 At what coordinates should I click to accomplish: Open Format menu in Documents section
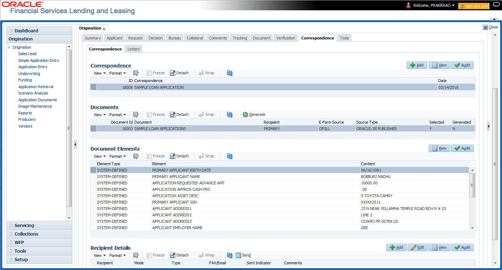click(x=118, y=115)
